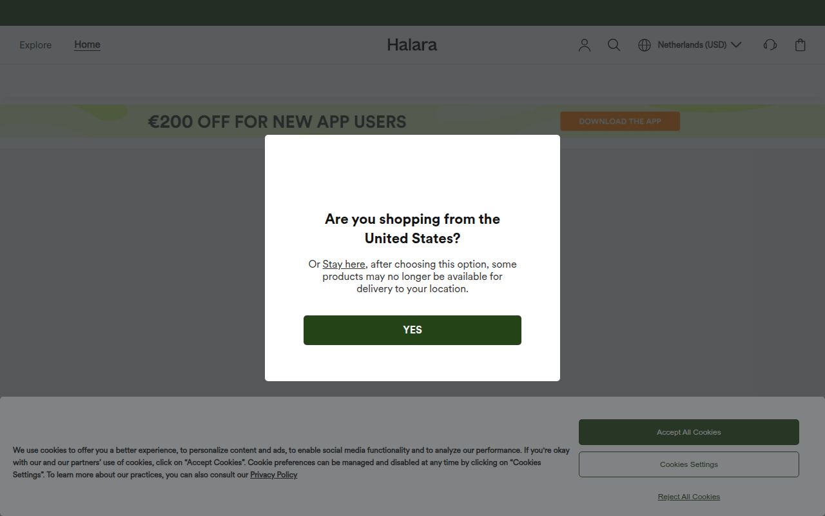Image resolution: width=825 pixels, height=516 pixels.
Task: Click the search magnifier icon
Action: pos(614,45)
